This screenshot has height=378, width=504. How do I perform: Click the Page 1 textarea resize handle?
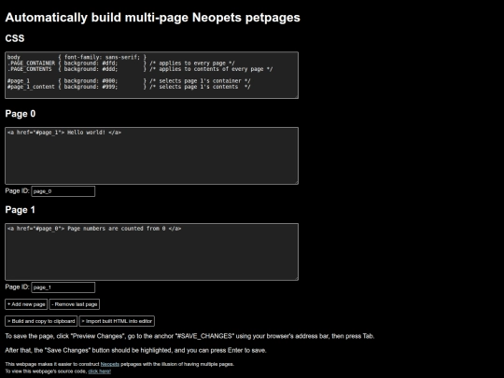296,278
